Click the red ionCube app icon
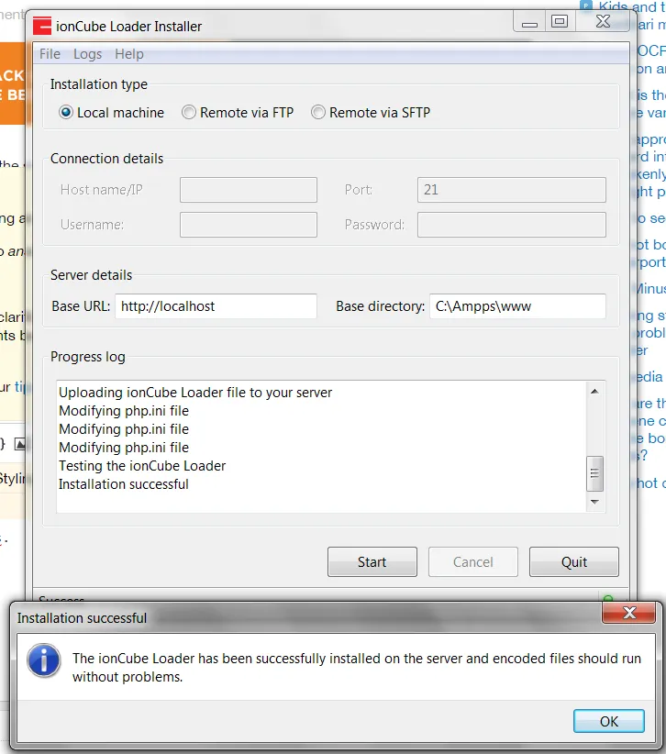The width and height of the screenshot is (666, 754). [42, 26]
